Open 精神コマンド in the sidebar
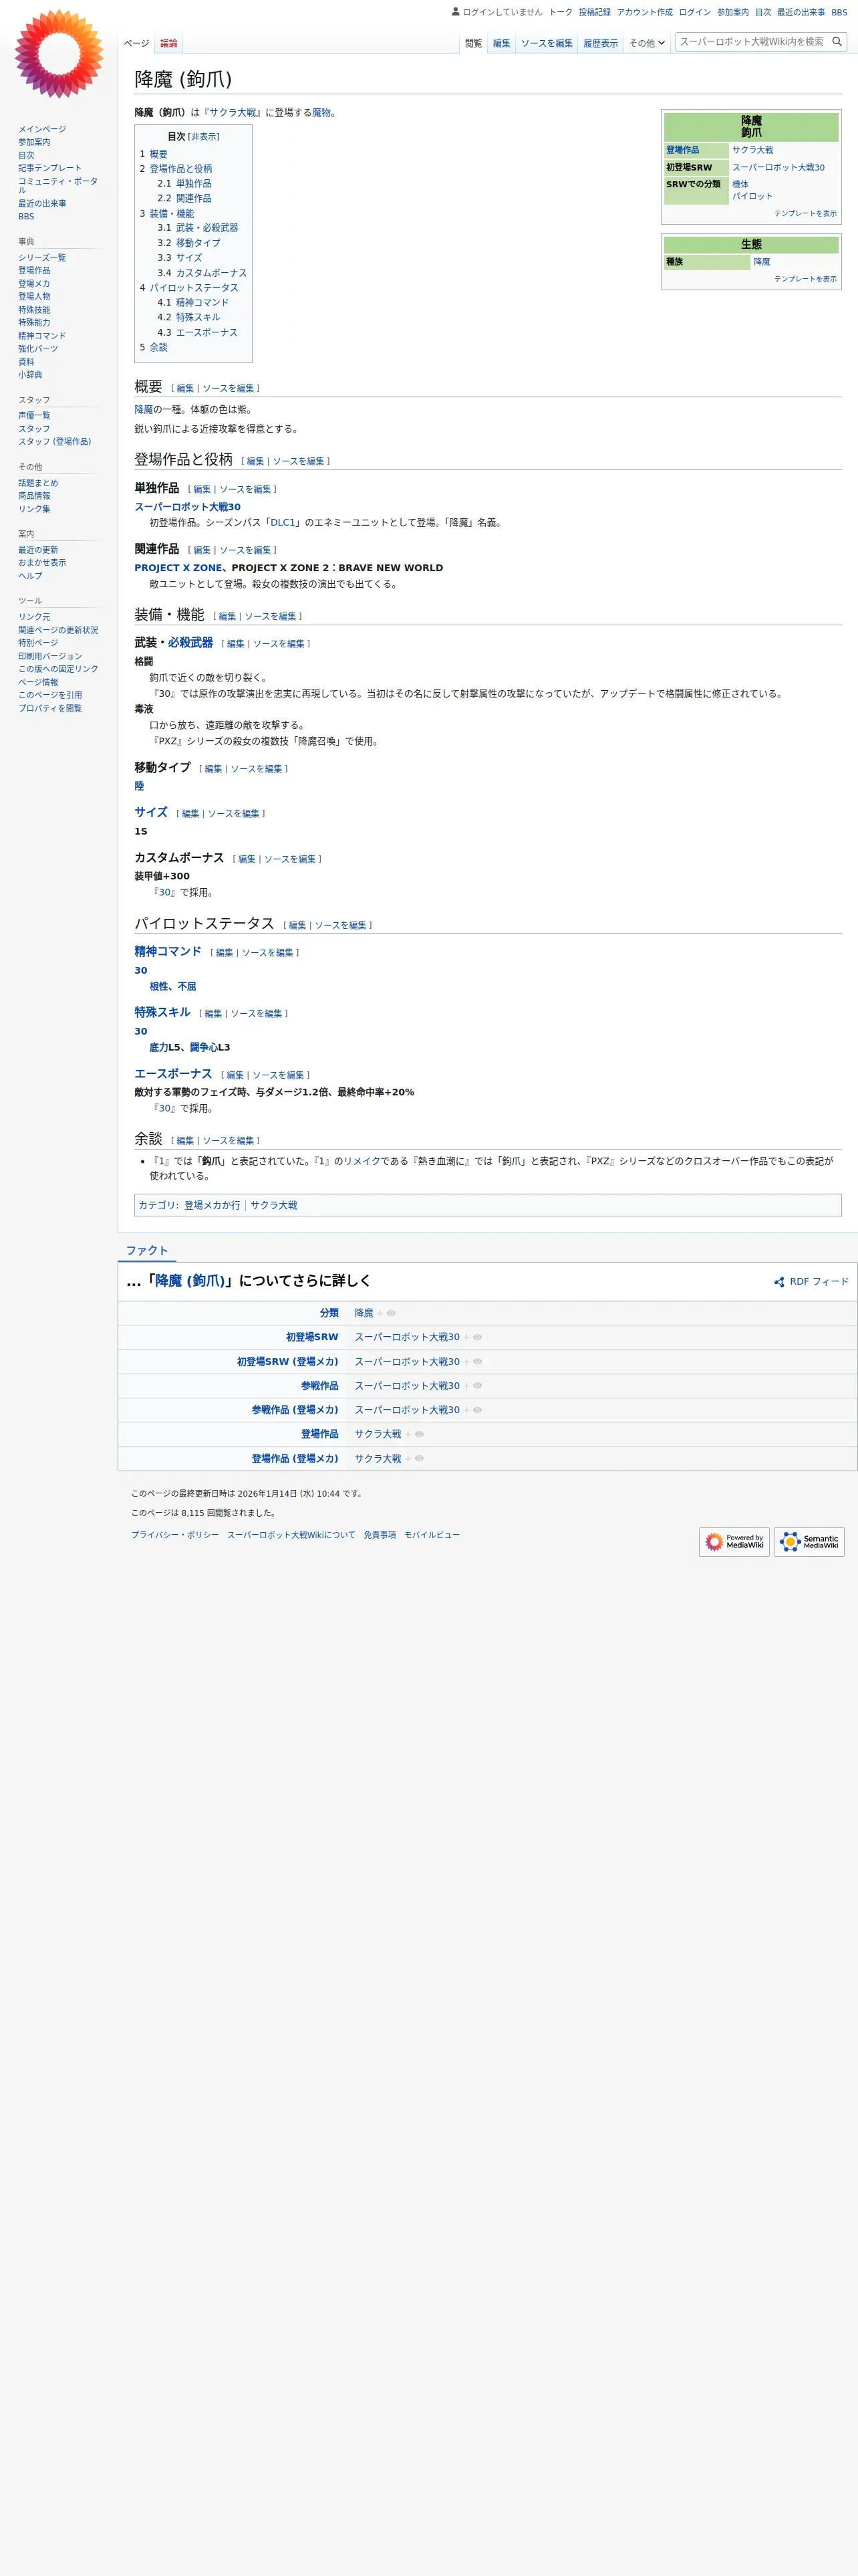This screenshot has height=2576, width=858. 42,336
